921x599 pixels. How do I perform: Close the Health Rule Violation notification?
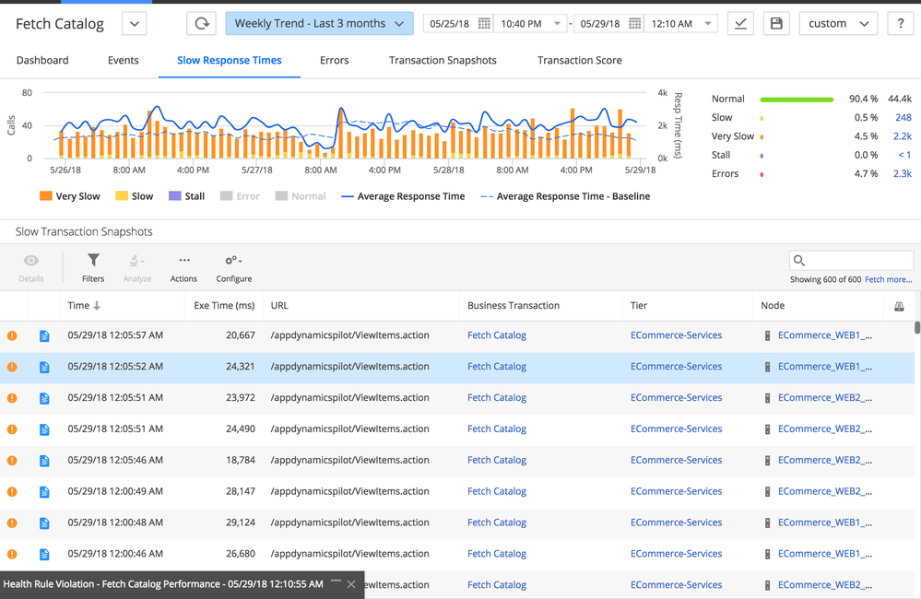351,584
